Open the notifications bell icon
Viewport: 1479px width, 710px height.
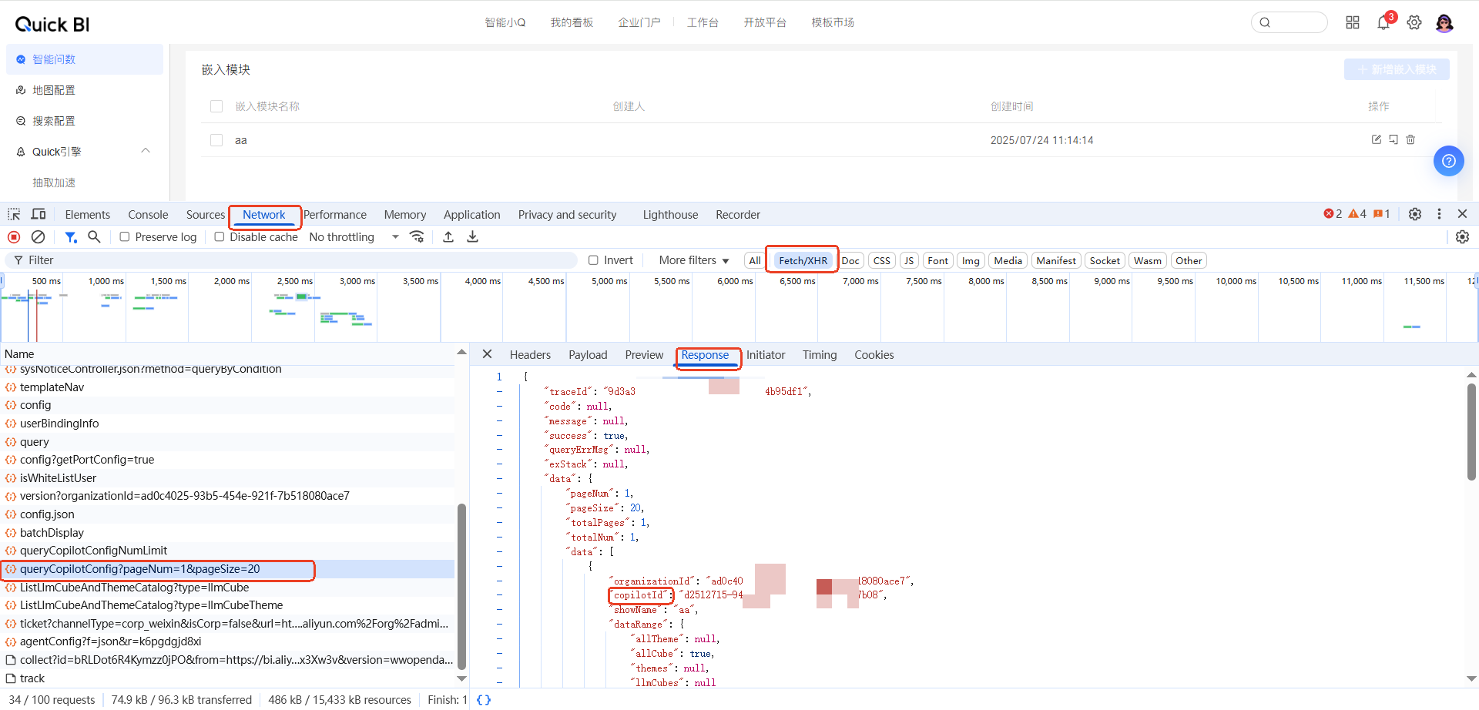[x=1383, y=23]
